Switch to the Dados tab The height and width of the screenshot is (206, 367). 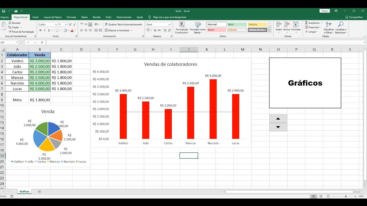(x=84, y=17)
